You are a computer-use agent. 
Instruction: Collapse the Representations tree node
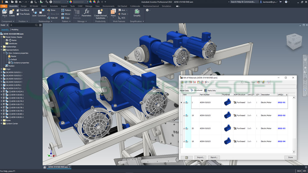point(2,50)
